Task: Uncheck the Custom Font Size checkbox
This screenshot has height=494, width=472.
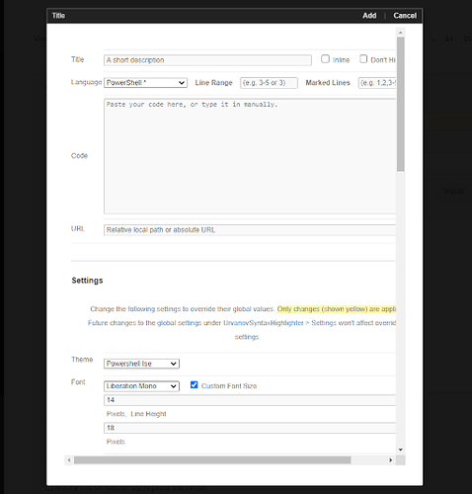Action: [x=195, y=385]
